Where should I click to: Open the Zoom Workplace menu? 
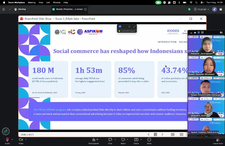[17, 2]
